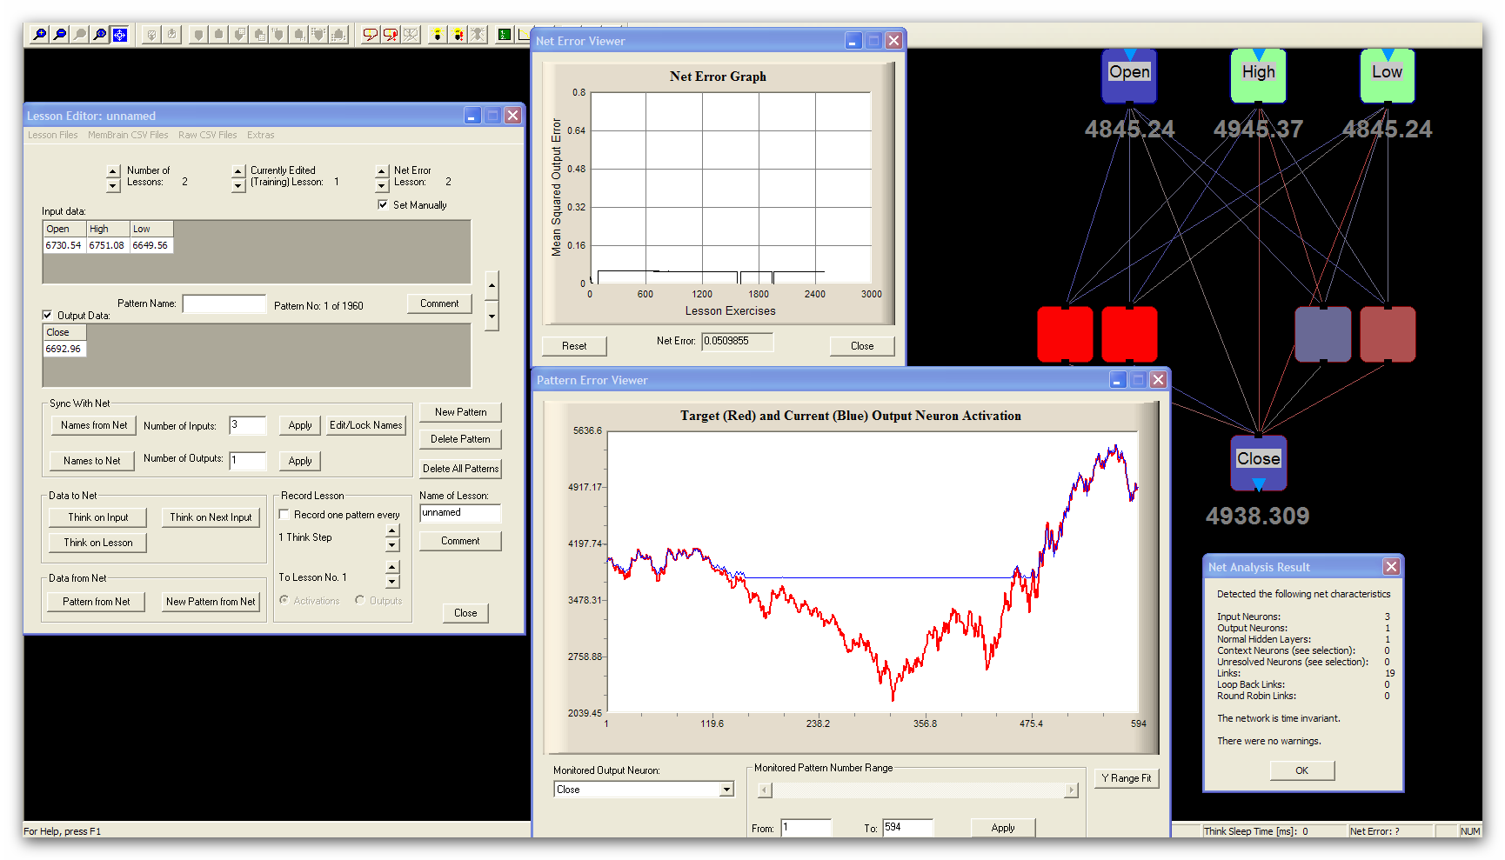Toggle the Output Data checkbox
1505x860 pixels.
(x=48, y=316)
